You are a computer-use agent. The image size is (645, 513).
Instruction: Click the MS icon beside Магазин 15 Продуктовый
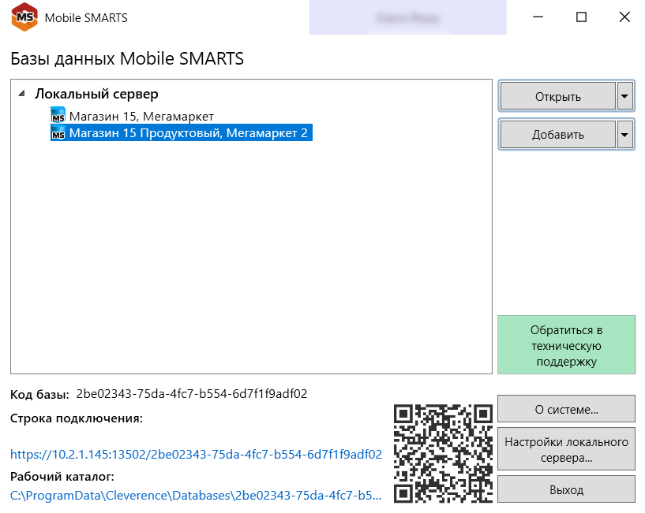point(58,134)
